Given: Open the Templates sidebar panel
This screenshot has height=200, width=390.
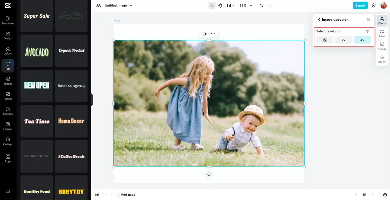Looking at the screenshot, I should [8, 20].
